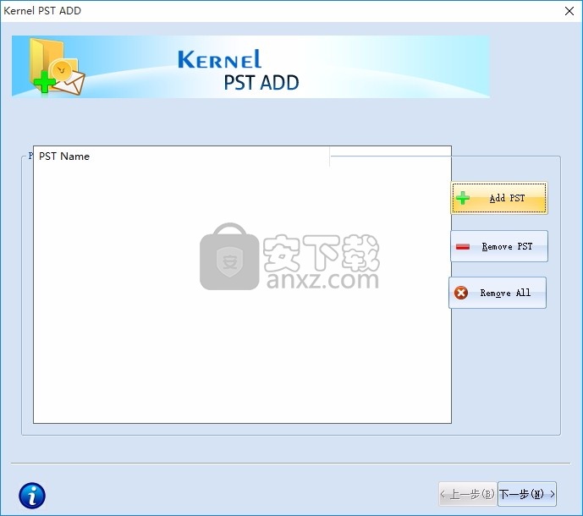Click the Remove All button
The height and width of the screenshot is (516, 583).
point(498,293)
